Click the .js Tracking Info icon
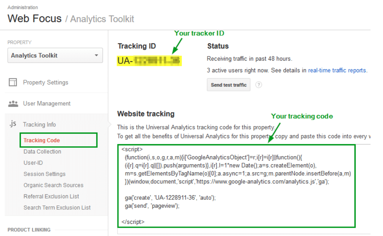The image size is (383, 236). point(12,124)
